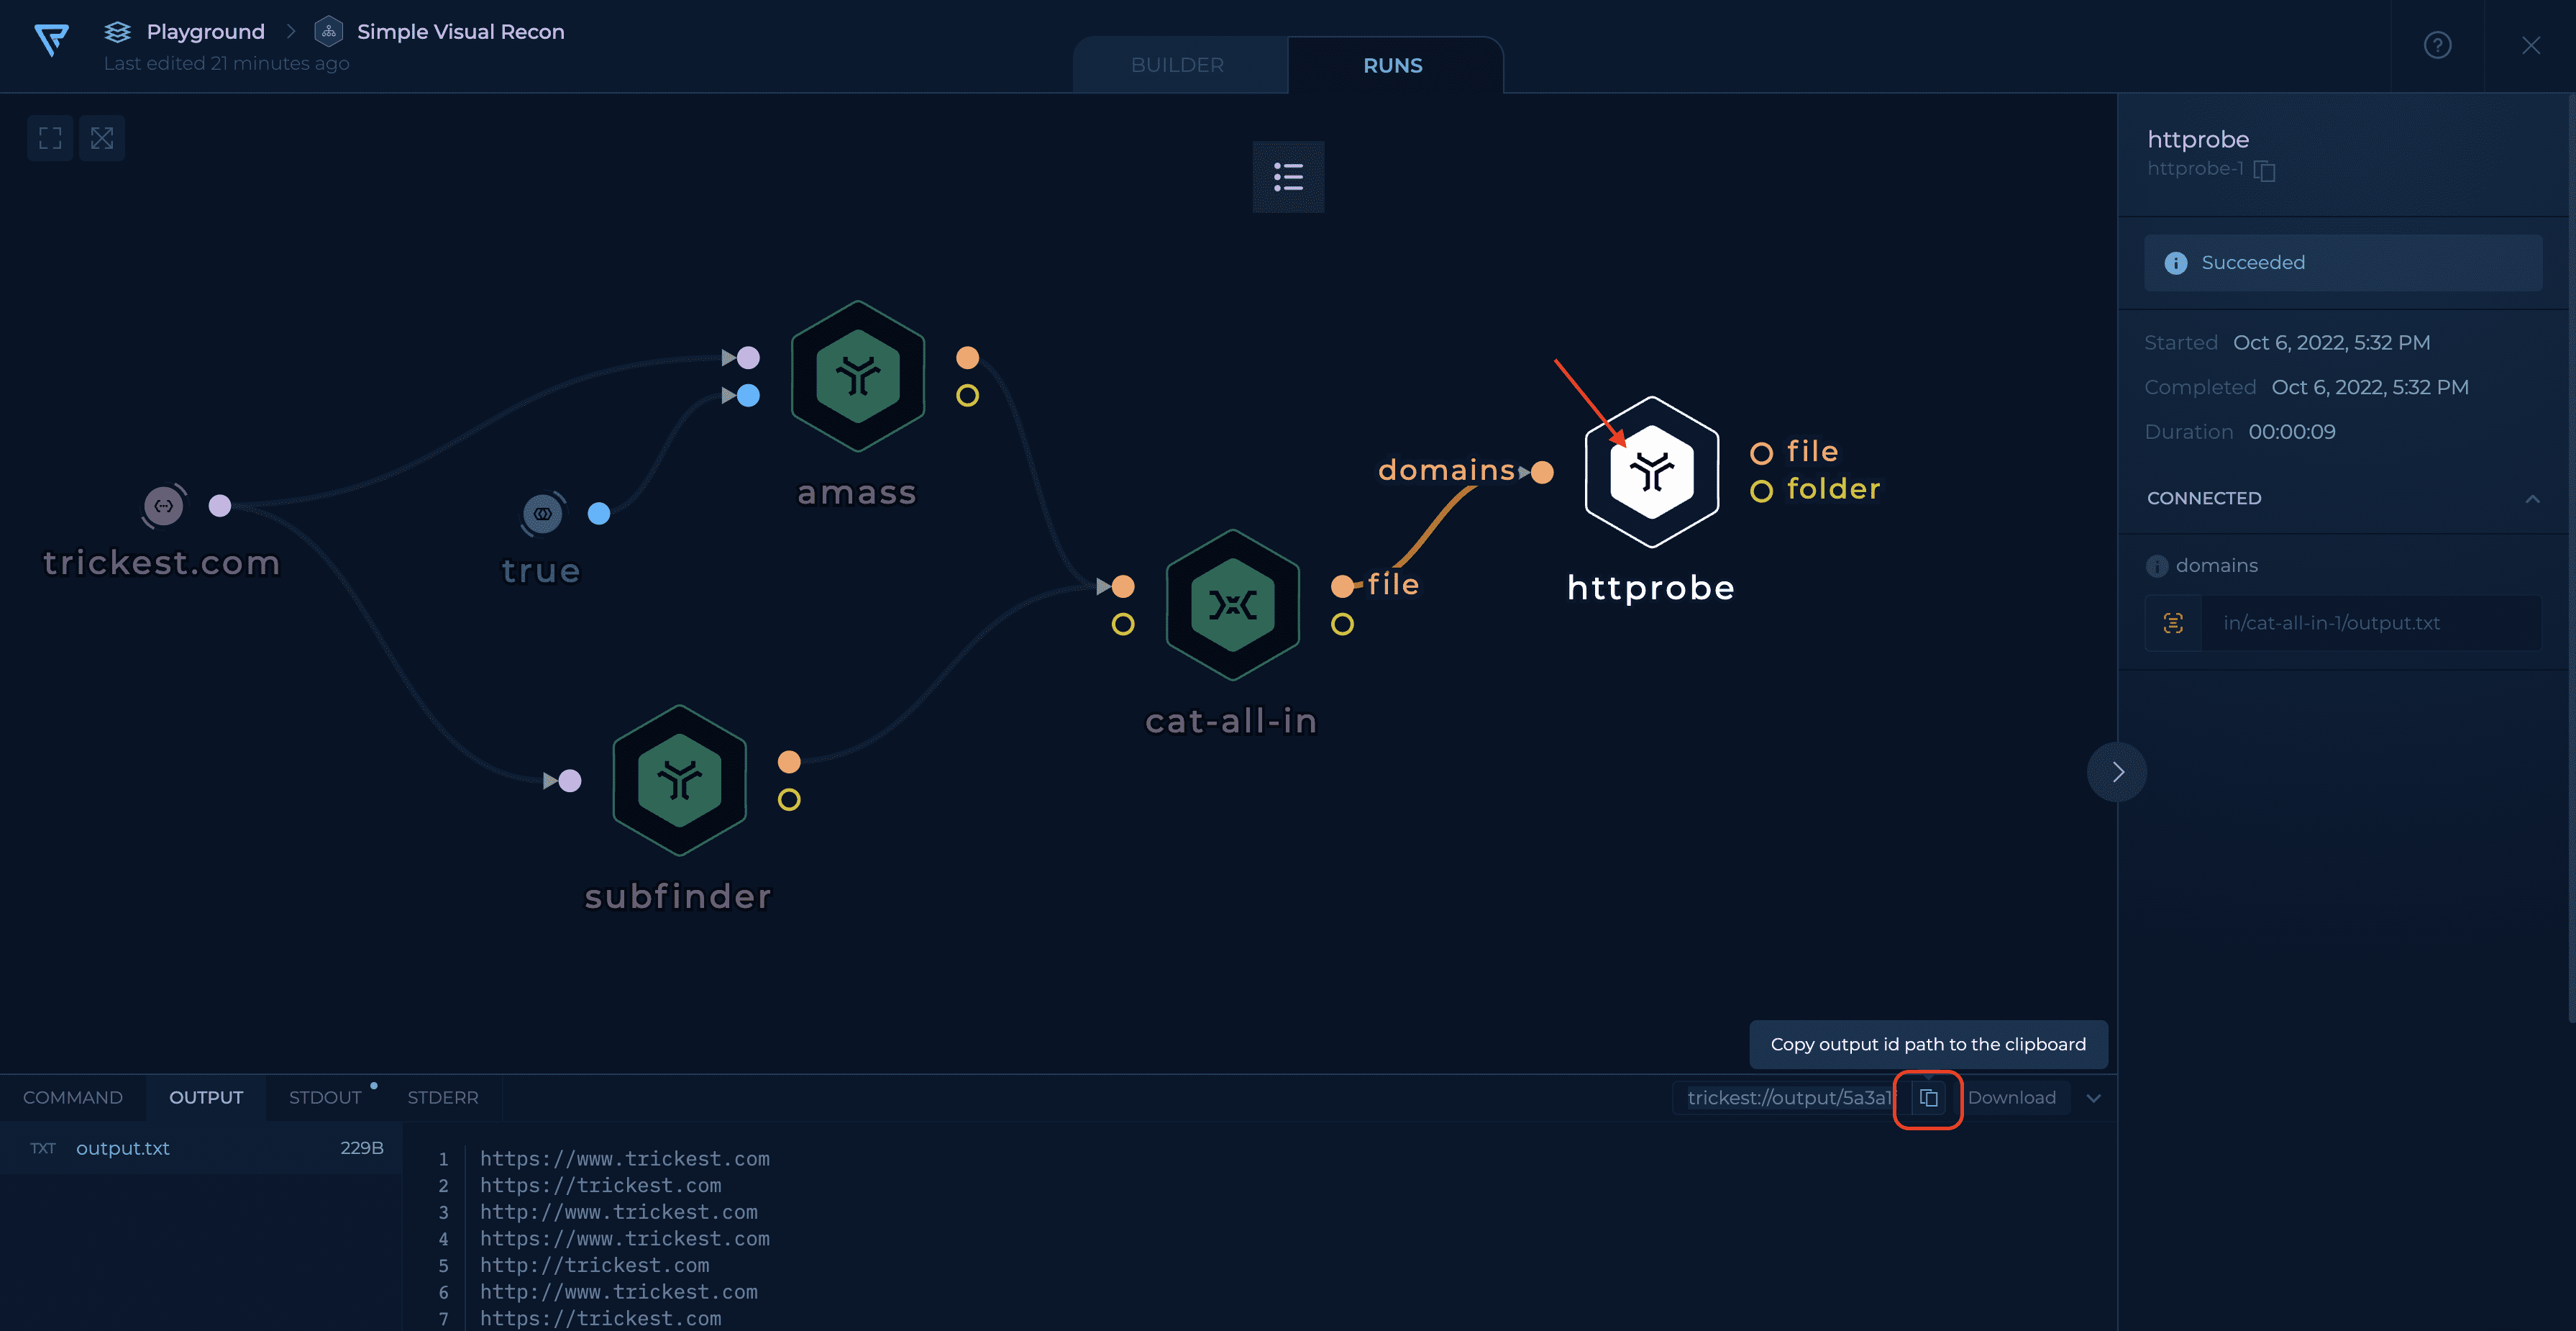Screen dimensions: 2576x1331
Task: Click the fit-to-screen frame icon
Action: tap(50, 138)
